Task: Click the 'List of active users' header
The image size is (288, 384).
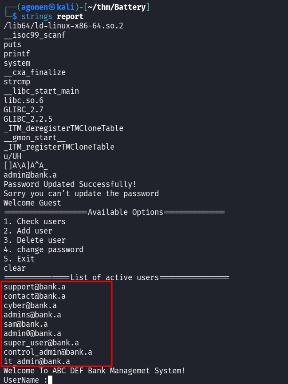Action: pos(114,277)
